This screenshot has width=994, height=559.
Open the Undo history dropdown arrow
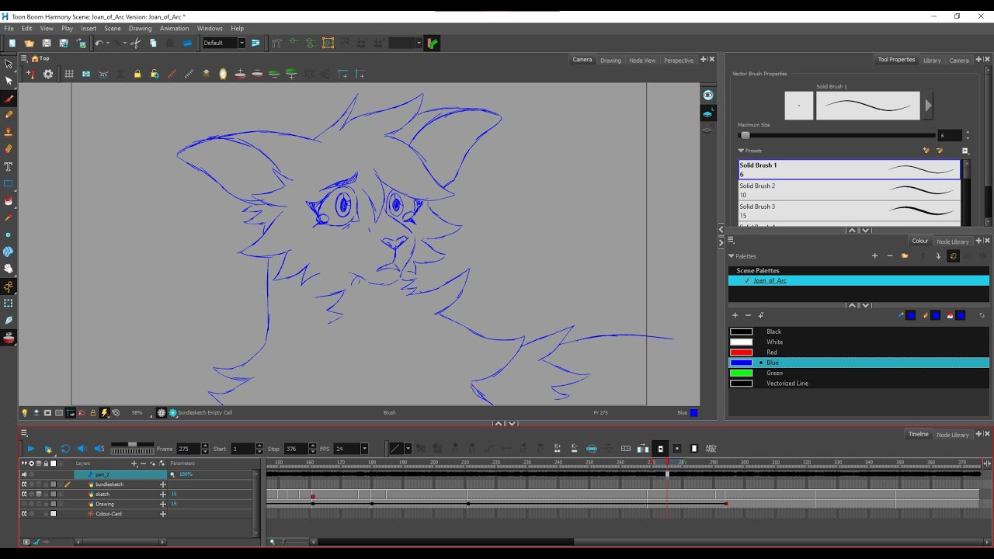tap(108, 43)
